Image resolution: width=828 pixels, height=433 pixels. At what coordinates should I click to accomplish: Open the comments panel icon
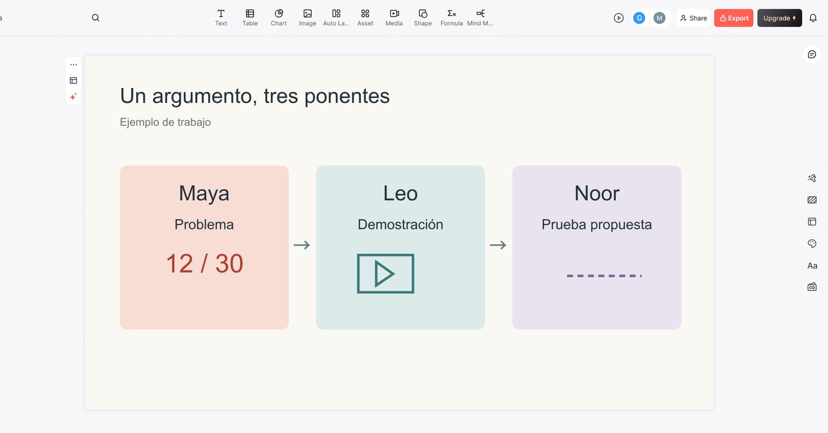[x=812, y=54]
